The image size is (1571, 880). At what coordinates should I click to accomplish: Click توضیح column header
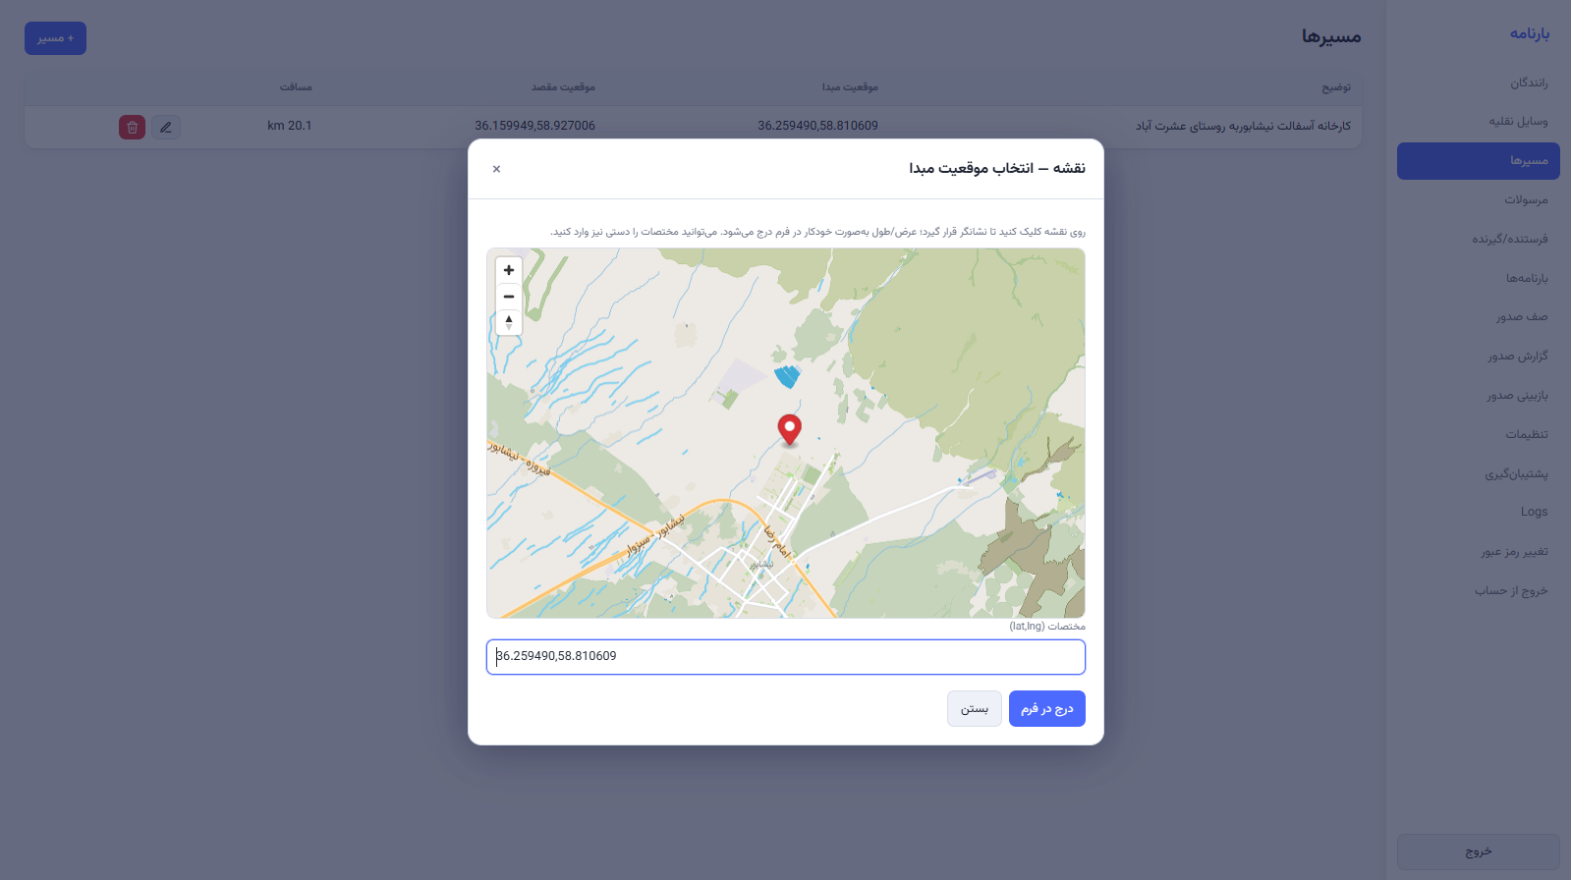[x=1336, y=87]
